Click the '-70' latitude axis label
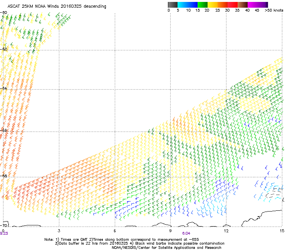Image resolution: width=285 pixels, height=250 pixels. click(x=3, y=225)
